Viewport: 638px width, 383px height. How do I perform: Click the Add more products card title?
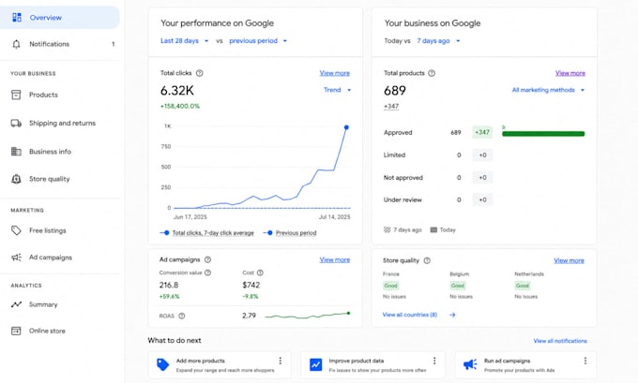200,361
